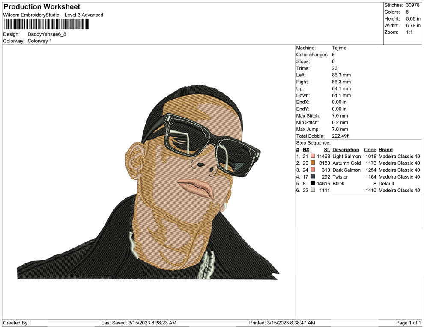Click the 'N#' column header
This screenshot has width=424, height=327.
305,149
